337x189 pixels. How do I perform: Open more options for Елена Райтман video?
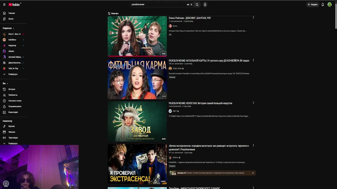(x=253, y=18)
